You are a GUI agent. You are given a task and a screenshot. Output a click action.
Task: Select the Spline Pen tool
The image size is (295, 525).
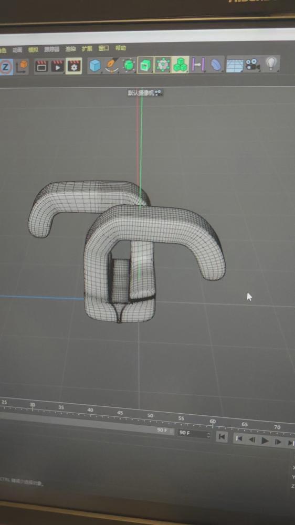[112, 65]
